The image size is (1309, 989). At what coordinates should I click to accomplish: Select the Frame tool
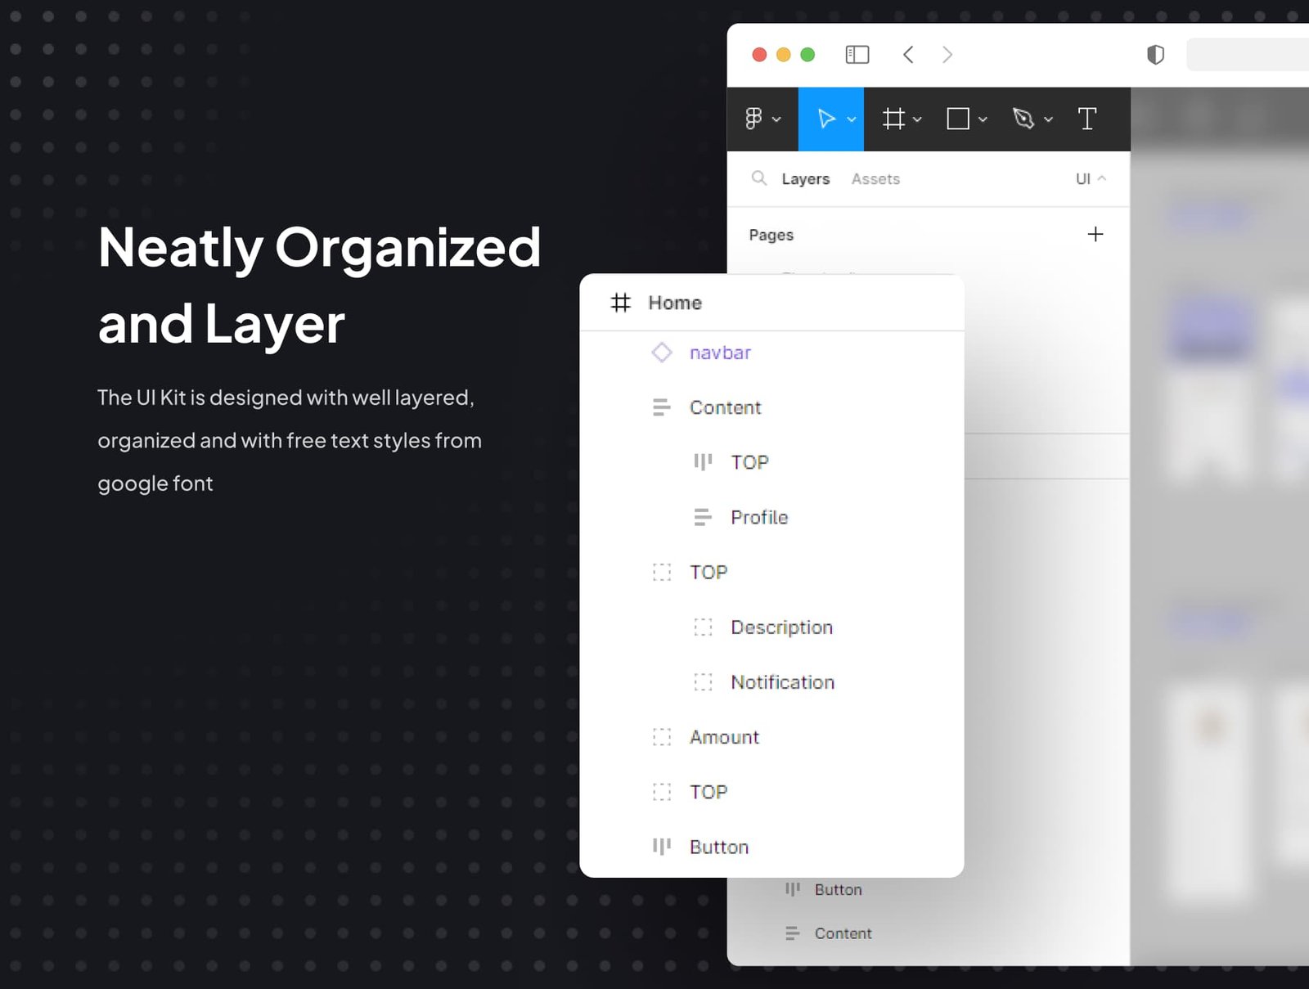(x=893, y=119)
